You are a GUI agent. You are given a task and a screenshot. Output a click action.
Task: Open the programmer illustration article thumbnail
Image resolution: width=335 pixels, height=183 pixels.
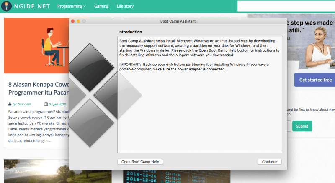pyautogui.click(x=36, y=45)
